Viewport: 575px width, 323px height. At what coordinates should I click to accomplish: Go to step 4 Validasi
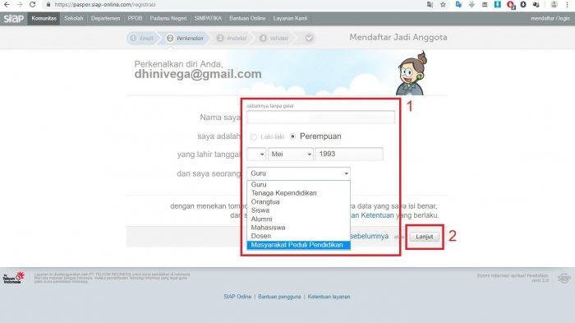point(274,38)
